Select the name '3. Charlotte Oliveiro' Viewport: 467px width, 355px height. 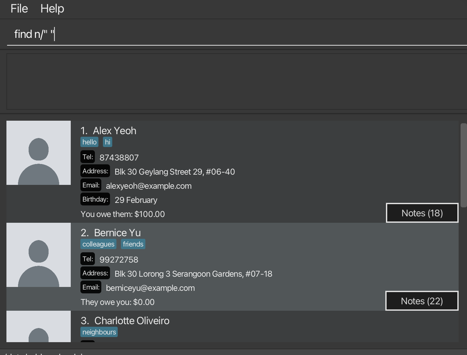pyautogui.click(x=125, y=321)
